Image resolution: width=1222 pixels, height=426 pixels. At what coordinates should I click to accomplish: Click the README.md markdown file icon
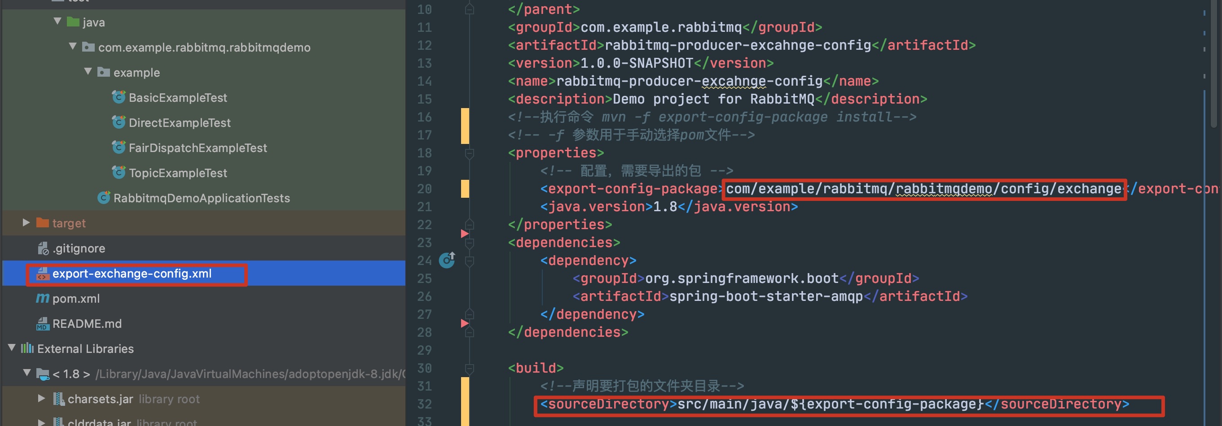point(43,324)
